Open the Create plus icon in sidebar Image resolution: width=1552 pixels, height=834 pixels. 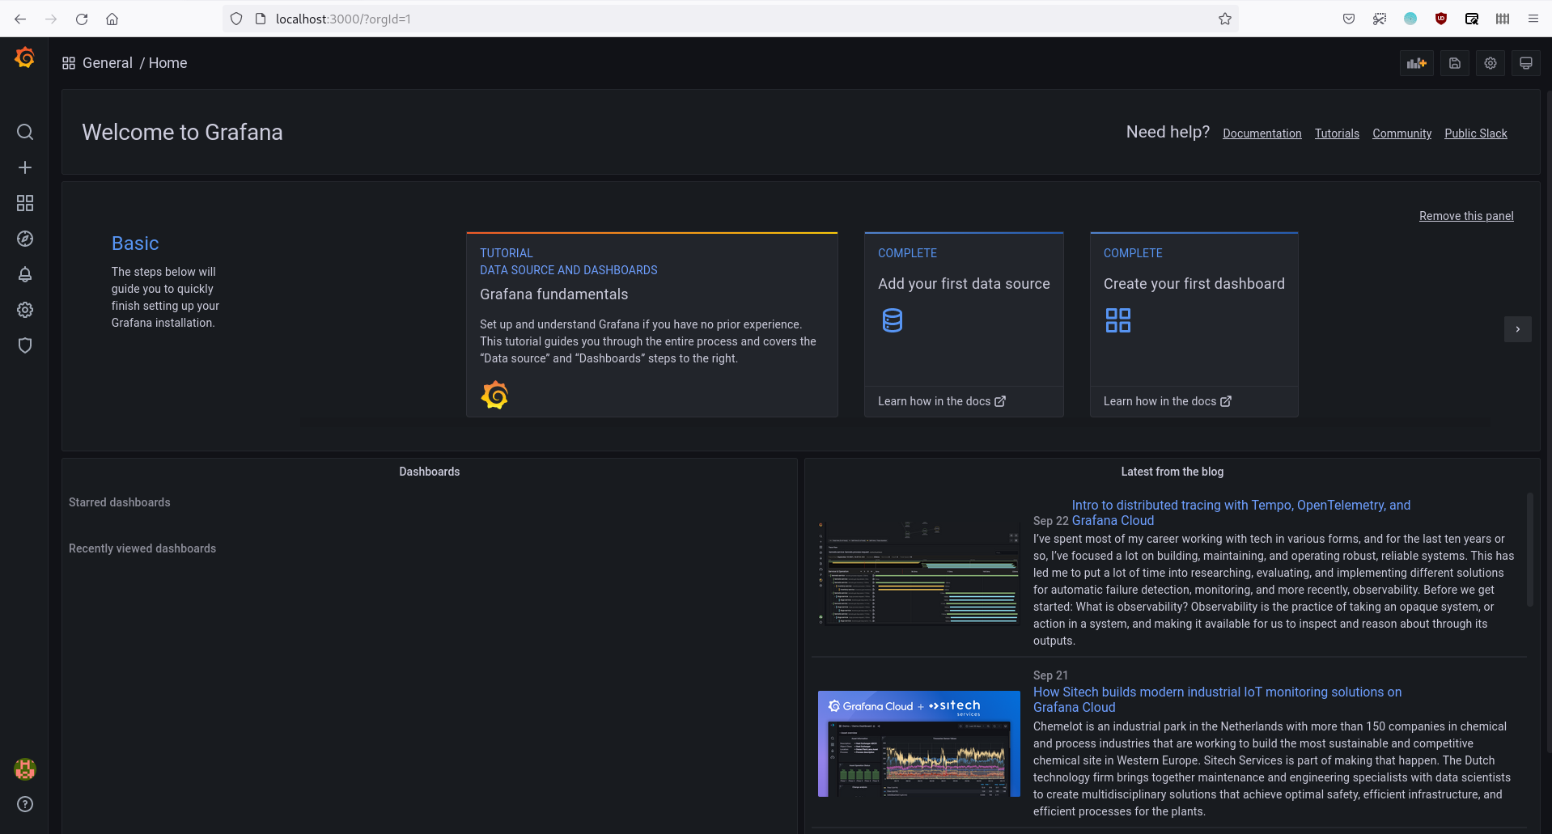pos(25,167)
